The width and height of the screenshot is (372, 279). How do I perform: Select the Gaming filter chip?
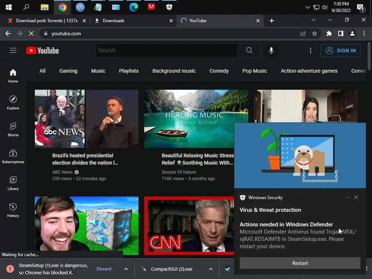pos(68,71)
